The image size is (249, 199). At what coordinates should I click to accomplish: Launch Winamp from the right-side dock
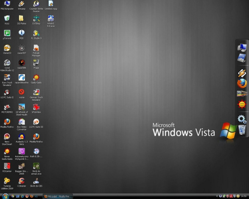[242, 73]
